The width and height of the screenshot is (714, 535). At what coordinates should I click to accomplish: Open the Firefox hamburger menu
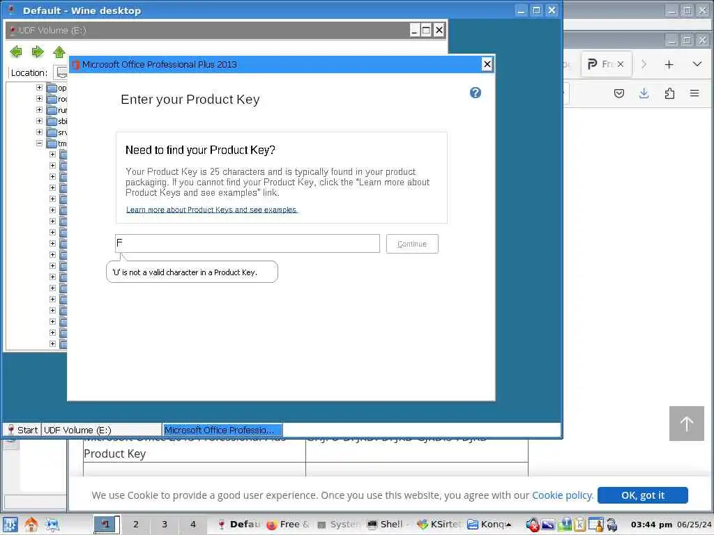click(x=694, y=93)
